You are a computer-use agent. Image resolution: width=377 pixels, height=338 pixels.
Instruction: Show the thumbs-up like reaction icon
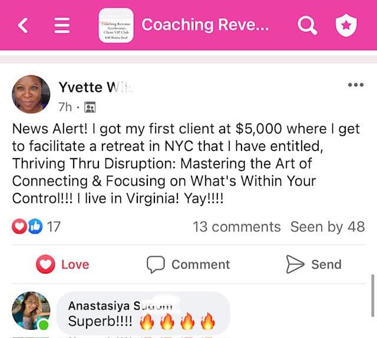(x=35, y=227)
